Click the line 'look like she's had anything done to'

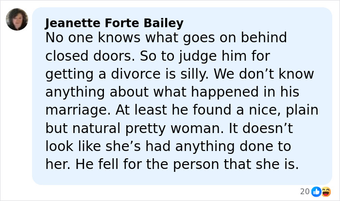pyautogui.click(x=168, y=146)
